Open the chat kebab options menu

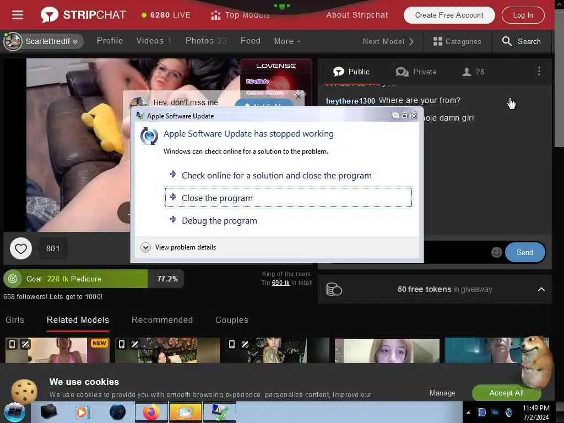tap(539, 71)
